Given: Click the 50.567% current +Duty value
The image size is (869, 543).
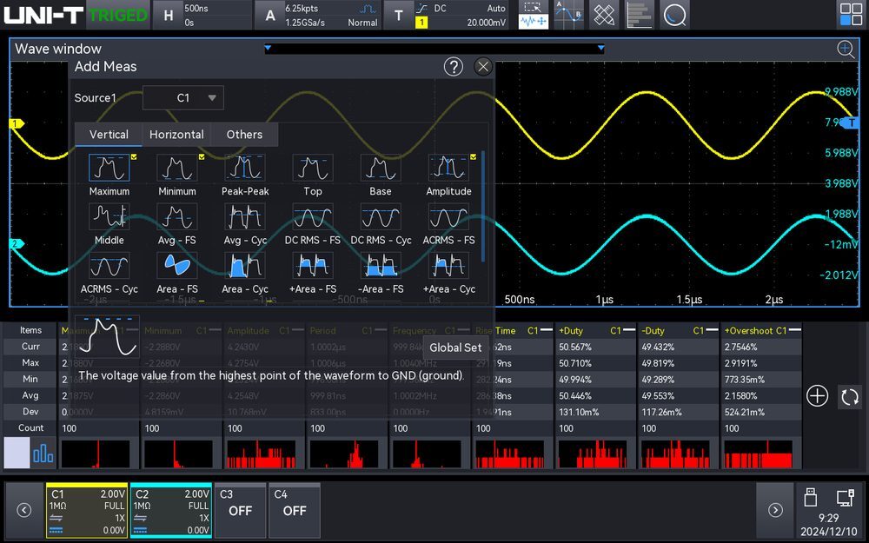Looking at the screenshot, I should point(575,347).
